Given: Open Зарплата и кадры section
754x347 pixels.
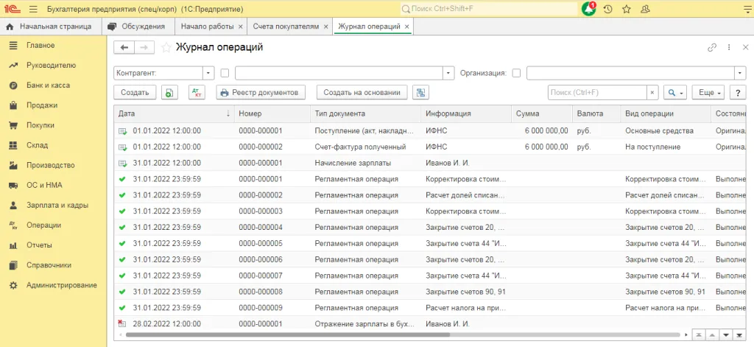Looking at the screenshot, I should pyautogui.click(x=52, y=206).
